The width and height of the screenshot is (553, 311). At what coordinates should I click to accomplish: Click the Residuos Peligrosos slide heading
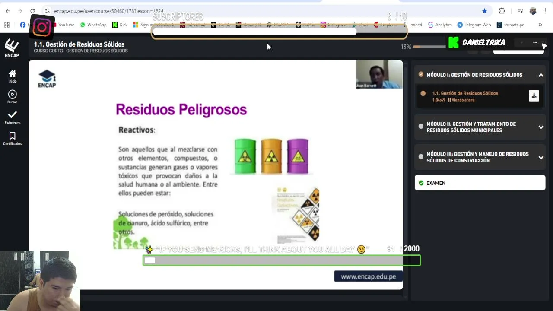click(x=181, y=110)
